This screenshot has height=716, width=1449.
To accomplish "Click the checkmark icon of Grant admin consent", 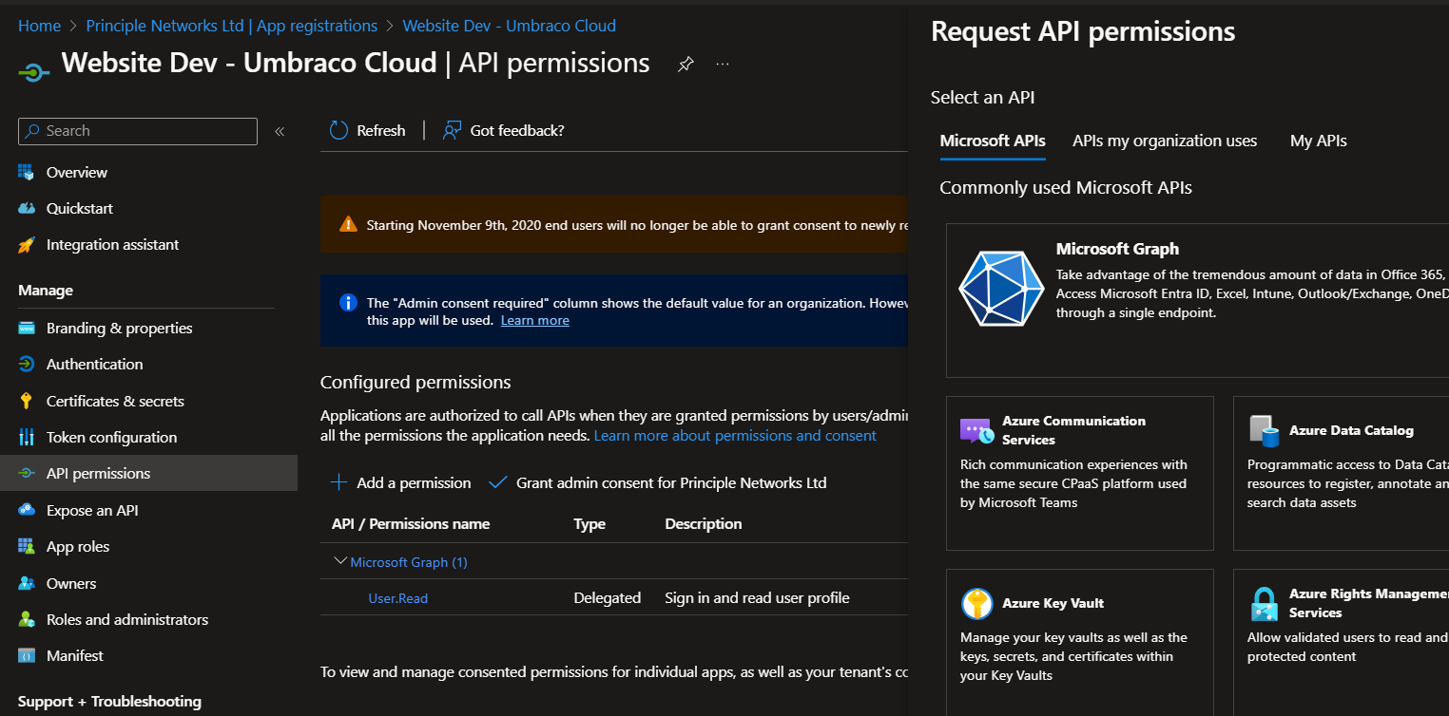I will 497,482.
